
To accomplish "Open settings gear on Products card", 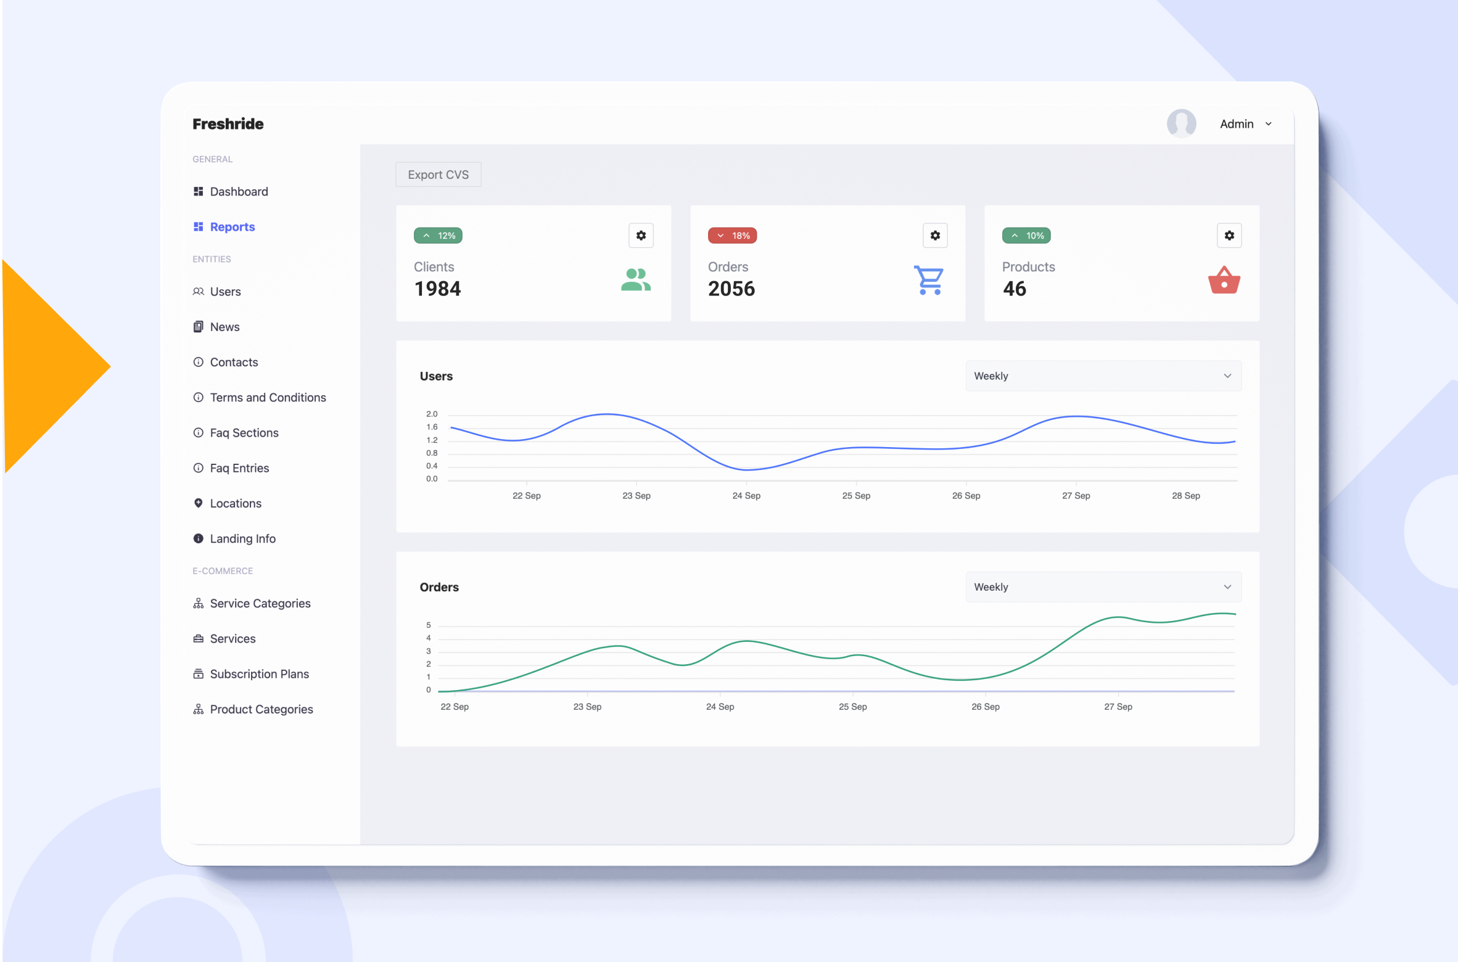I will coord(1229,236).
